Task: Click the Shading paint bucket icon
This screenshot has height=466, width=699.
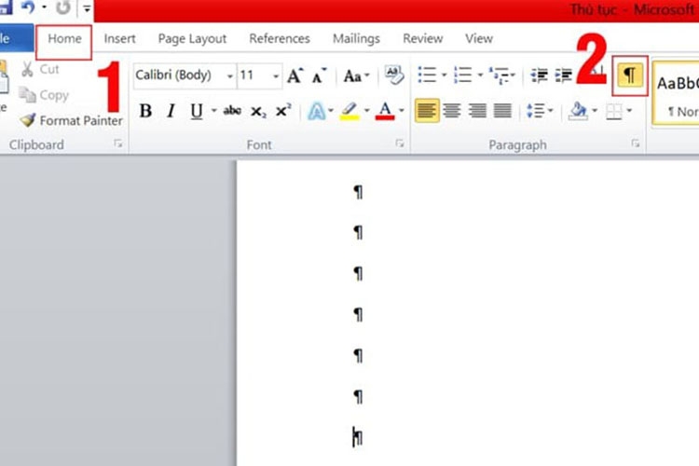Action: pyautogui.click(x=578, y=111)
